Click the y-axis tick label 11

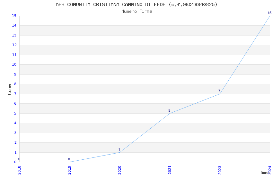[x=14, y=55]
